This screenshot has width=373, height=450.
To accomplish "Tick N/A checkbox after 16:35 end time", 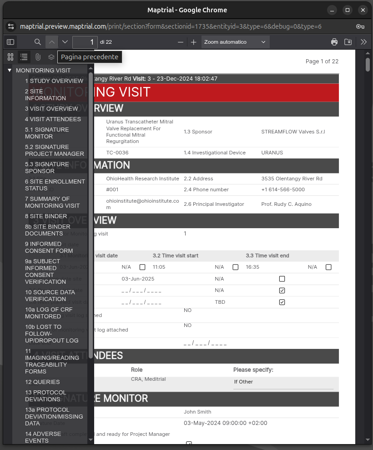I will click(x=328, y=267).
